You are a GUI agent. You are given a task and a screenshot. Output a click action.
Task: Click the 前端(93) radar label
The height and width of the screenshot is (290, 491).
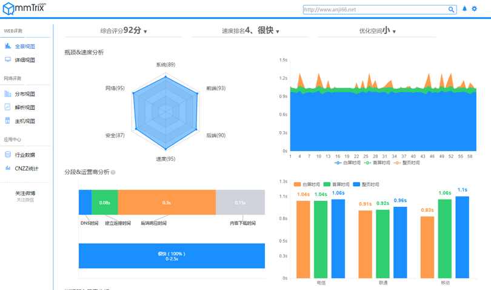click(x=216, y=88)
